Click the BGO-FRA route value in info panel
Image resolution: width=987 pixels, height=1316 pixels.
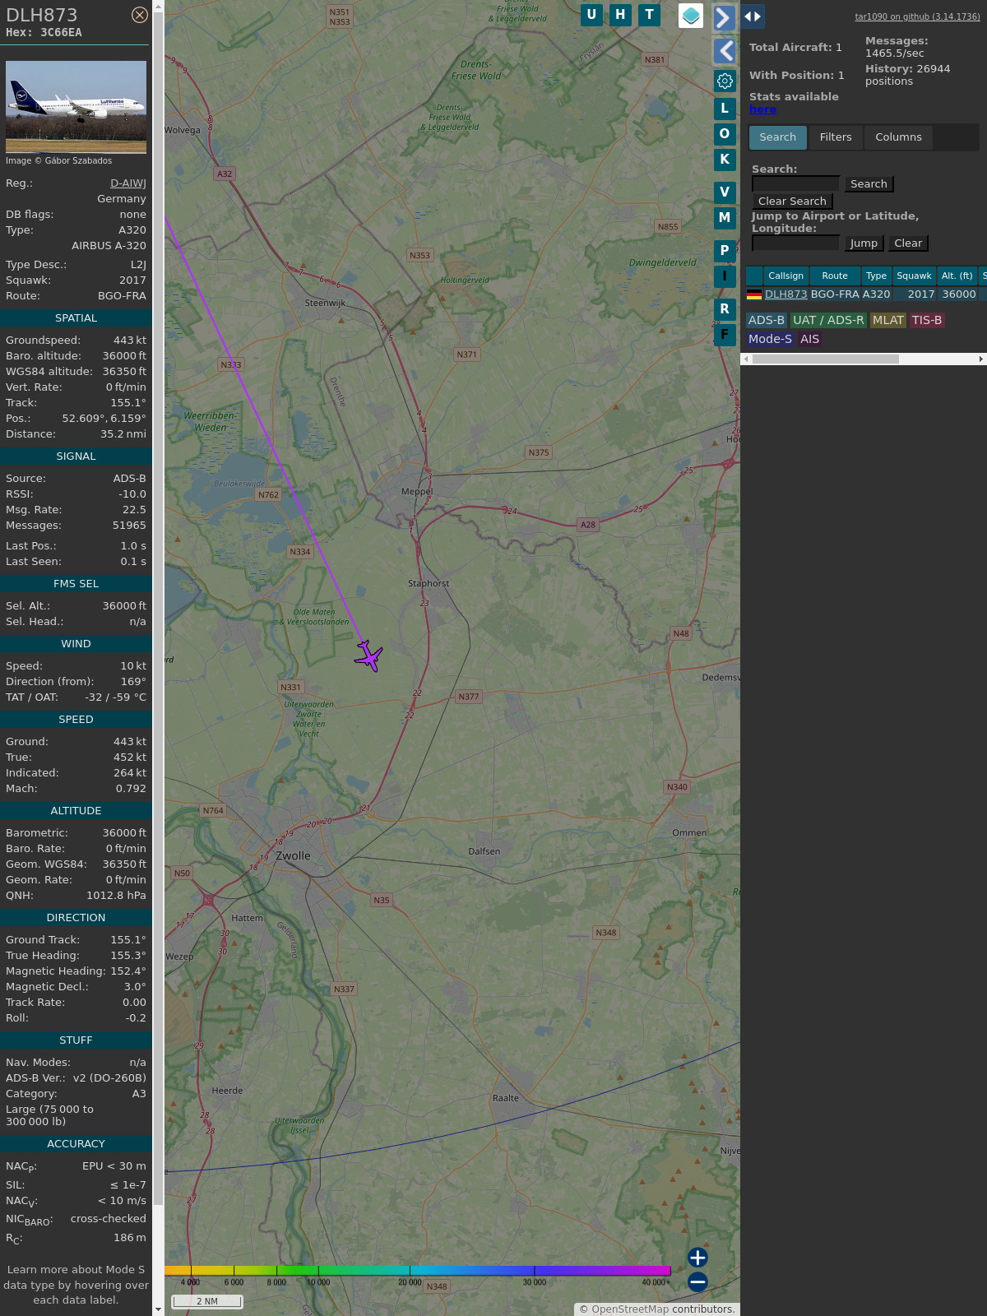(x=122, y=296)
